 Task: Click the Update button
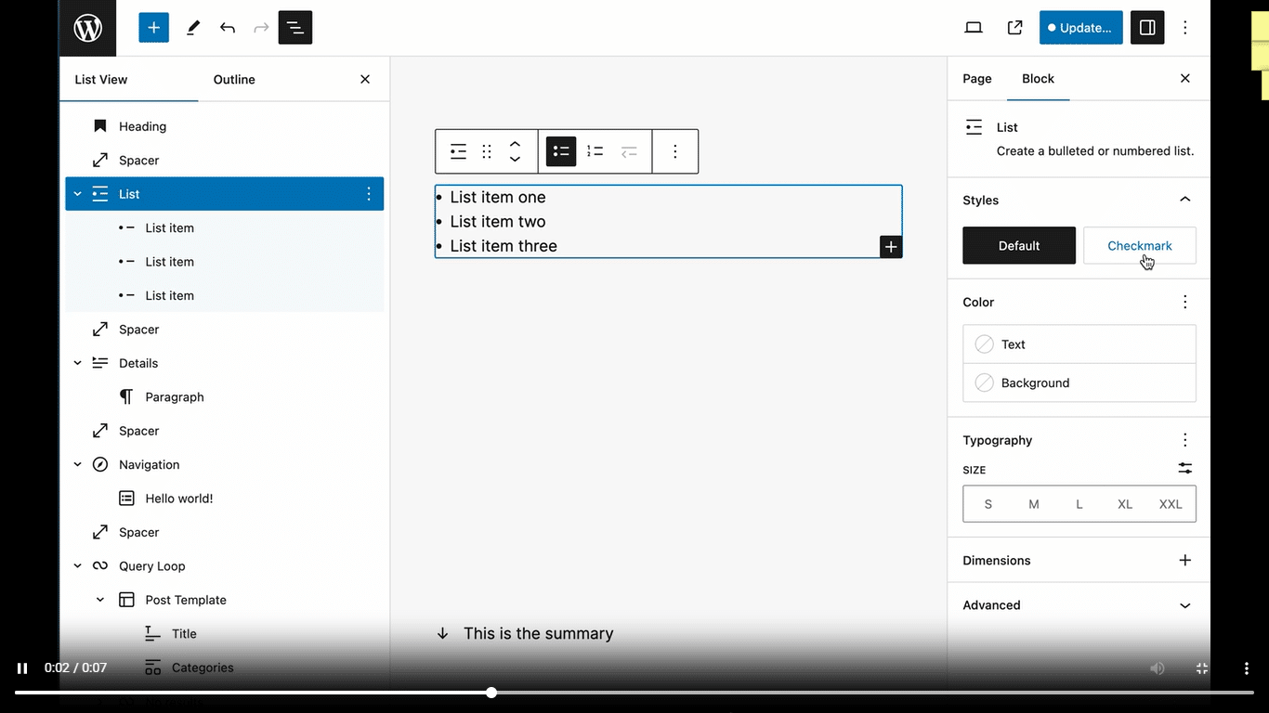point(1081,28)
